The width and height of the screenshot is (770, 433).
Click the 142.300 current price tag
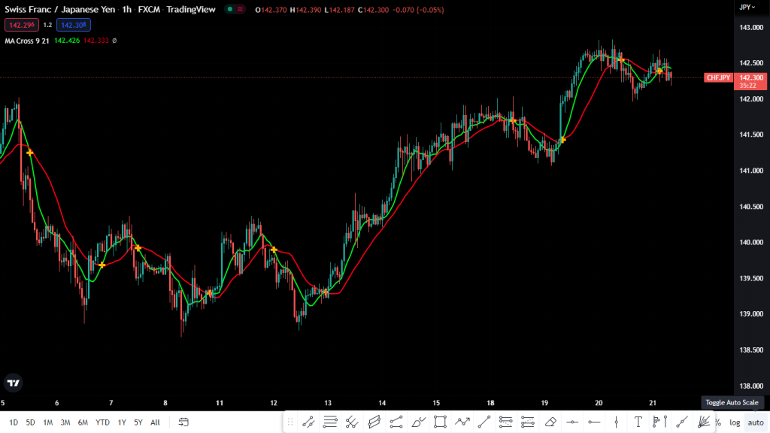point(751,81)
